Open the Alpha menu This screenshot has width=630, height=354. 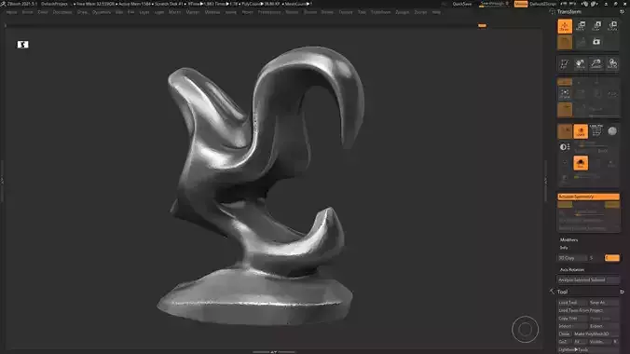point(11,12)
